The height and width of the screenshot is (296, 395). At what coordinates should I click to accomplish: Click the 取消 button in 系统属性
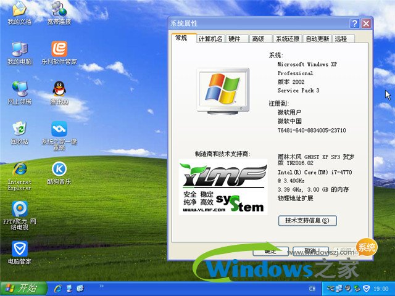(310, 251)
